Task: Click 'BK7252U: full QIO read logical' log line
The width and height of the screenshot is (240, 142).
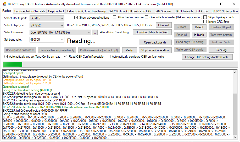Action: click(x=35, y=111)
